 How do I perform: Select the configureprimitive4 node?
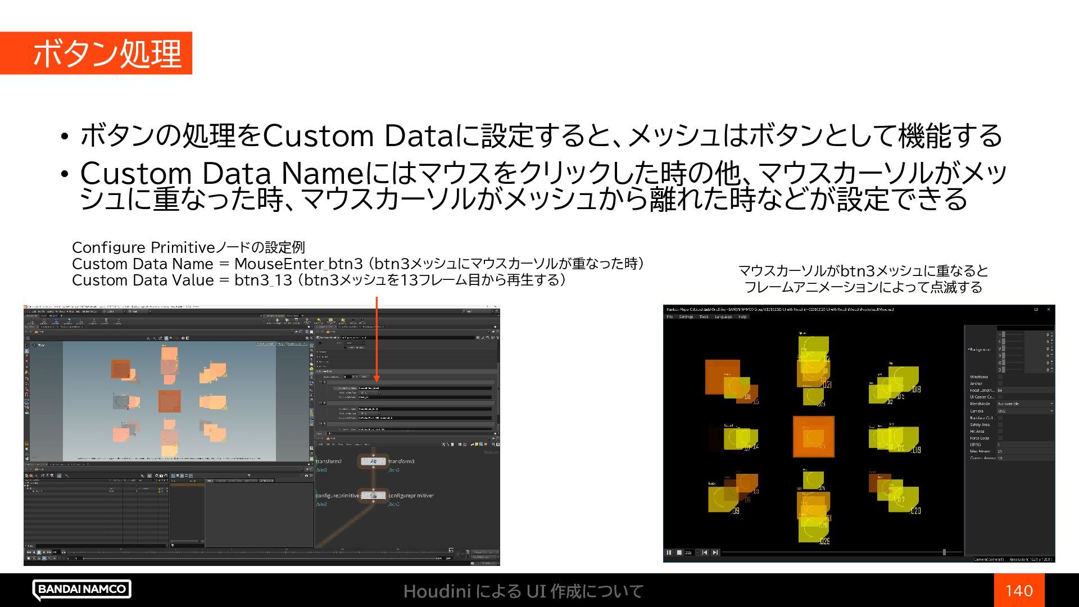(x=374, y=496)
